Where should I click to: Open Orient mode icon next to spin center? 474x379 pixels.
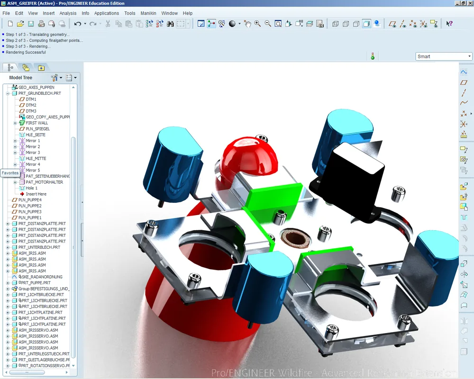point(222,24)
